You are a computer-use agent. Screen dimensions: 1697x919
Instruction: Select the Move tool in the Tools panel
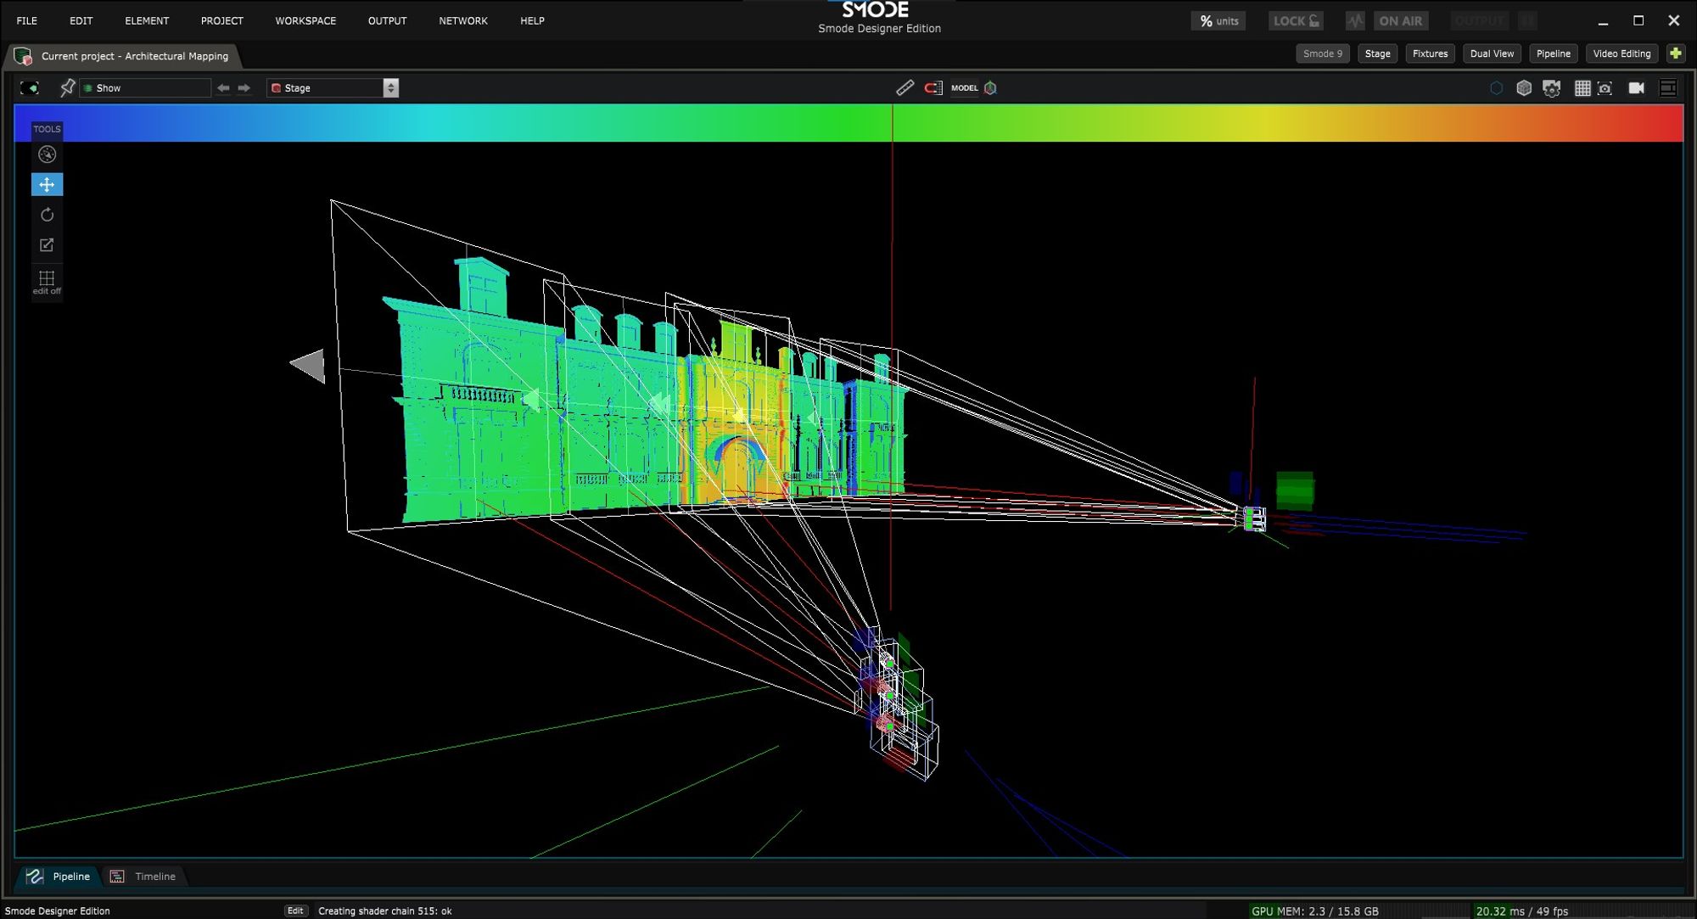pos(47,184)
